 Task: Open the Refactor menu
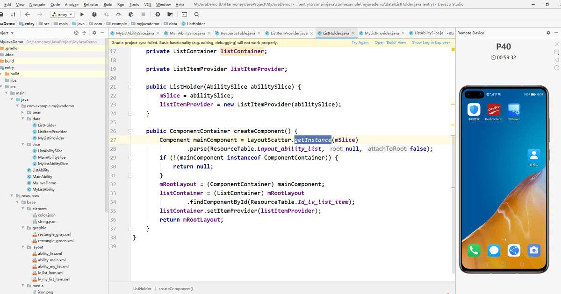pos(91,4)
